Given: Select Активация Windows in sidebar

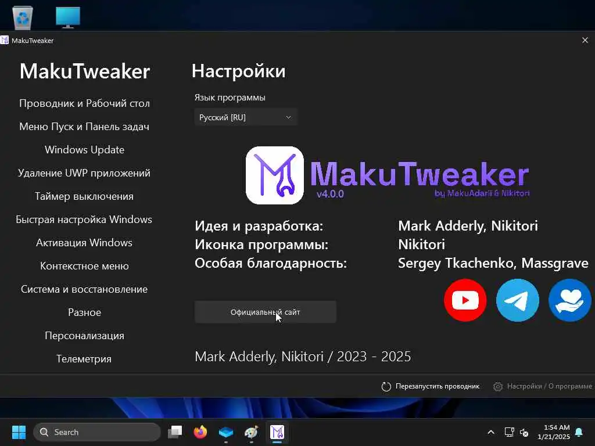Looking at the screenshot, I should click(x=84, y=243).
